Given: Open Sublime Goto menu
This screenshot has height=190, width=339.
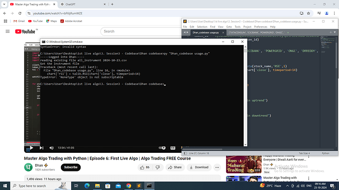Looking at the screenshot, I should point(229,27).
